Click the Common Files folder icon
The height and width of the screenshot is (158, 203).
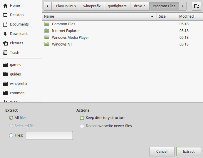(47, 24)
